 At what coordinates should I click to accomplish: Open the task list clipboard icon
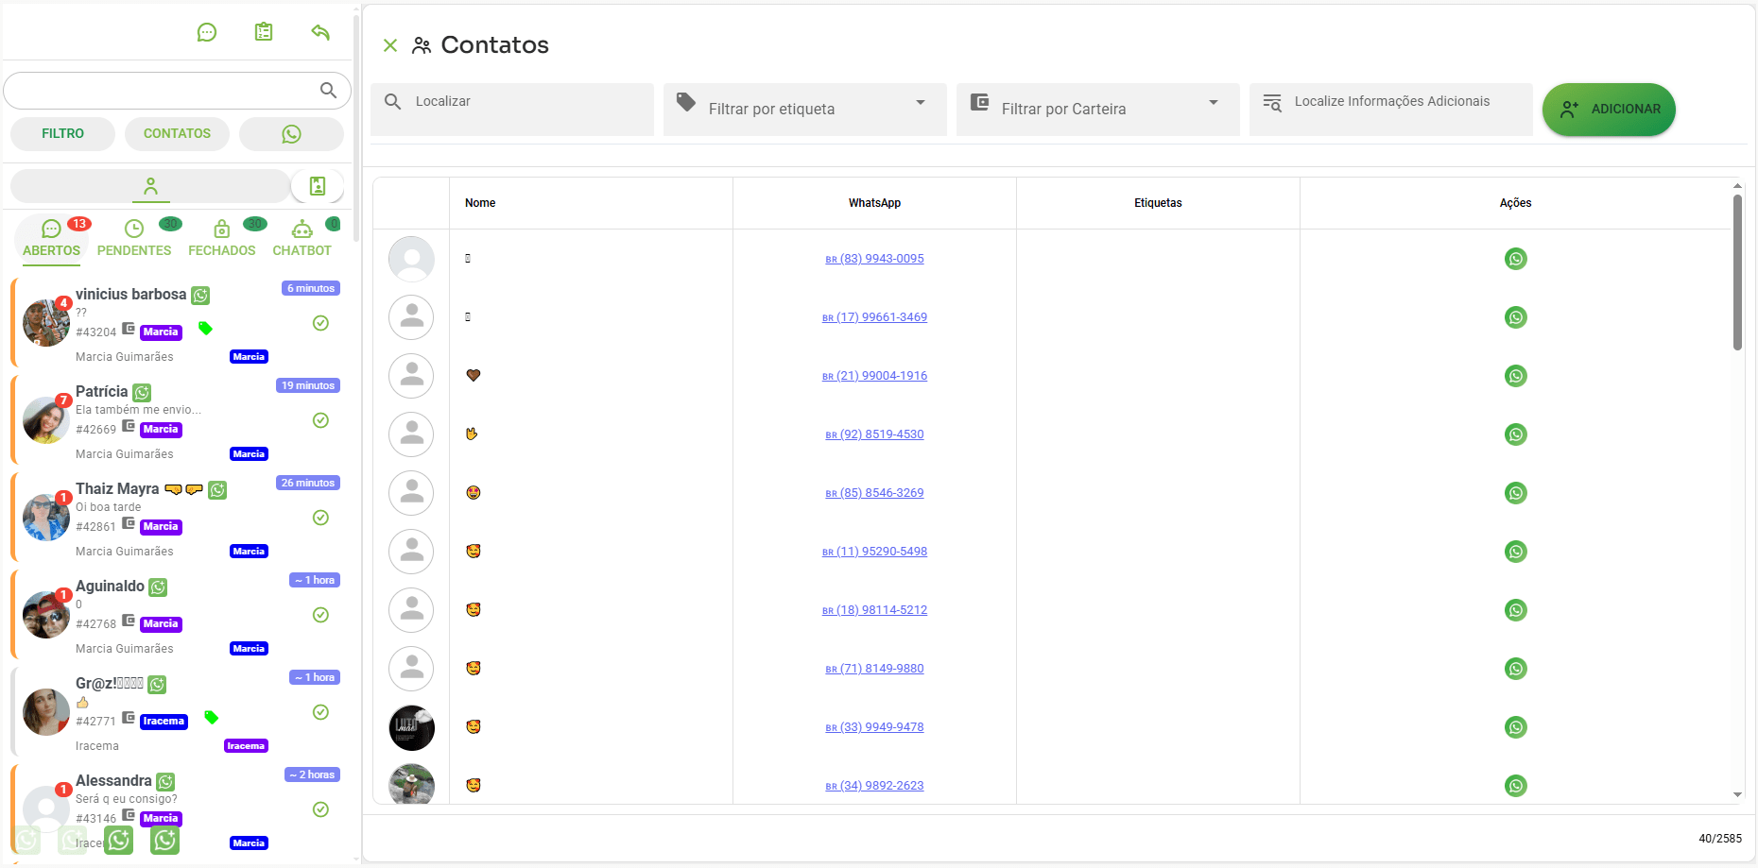(x=264, y=32)
